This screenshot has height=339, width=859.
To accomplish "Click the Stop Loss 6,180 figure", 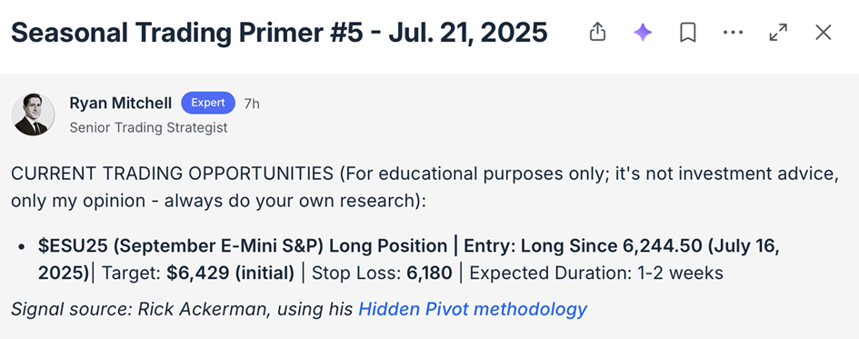I will pos(382,273).
